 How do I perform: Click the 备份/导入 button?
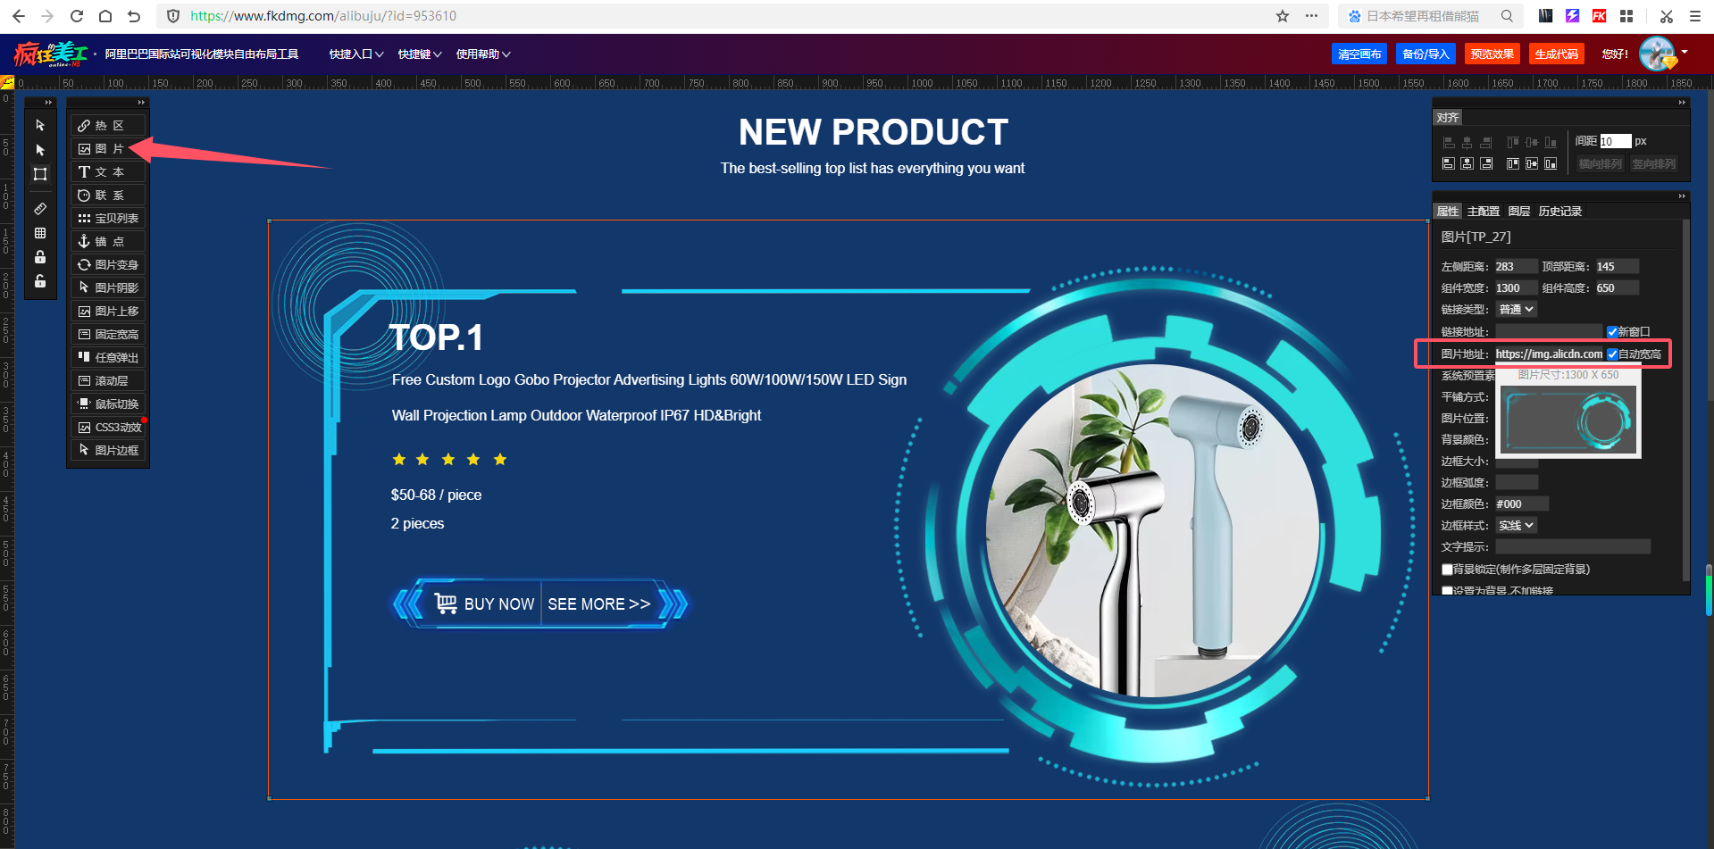coord(1426,54)
